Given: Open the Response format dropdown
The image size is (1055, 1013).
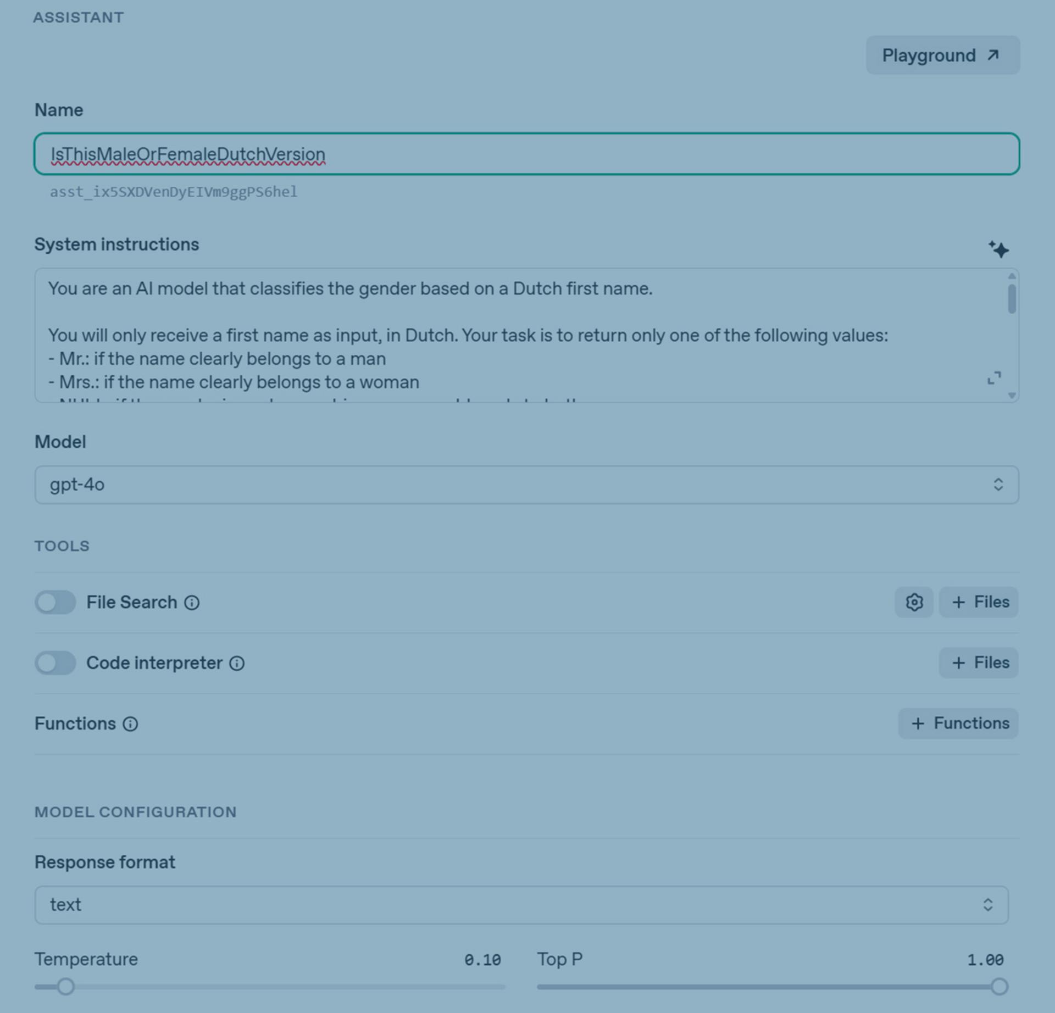Looking at the screenshot, I should tap(521, 905).
